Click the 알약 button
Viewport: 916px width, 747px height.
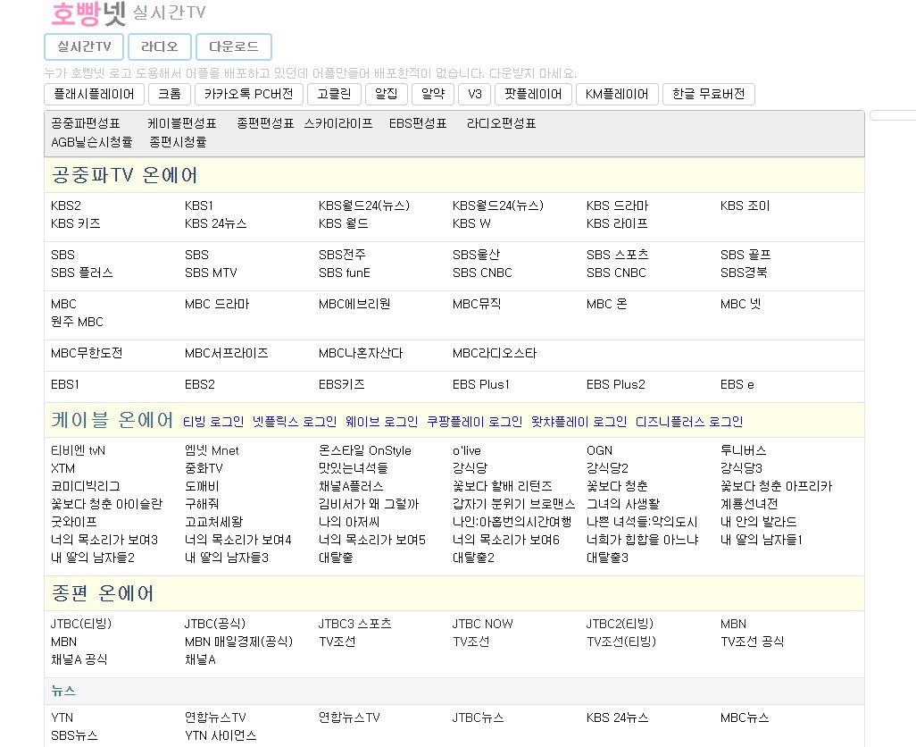click(x=433, y=94)
